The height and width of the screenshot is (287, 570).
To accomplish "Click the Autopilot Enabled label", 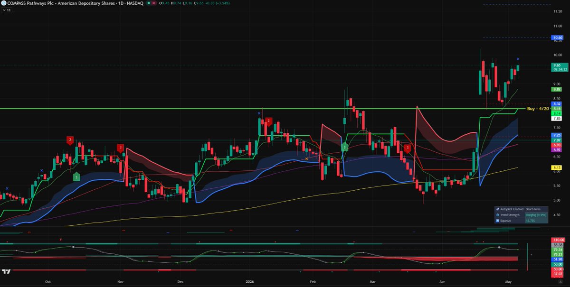I will point(511,209).
